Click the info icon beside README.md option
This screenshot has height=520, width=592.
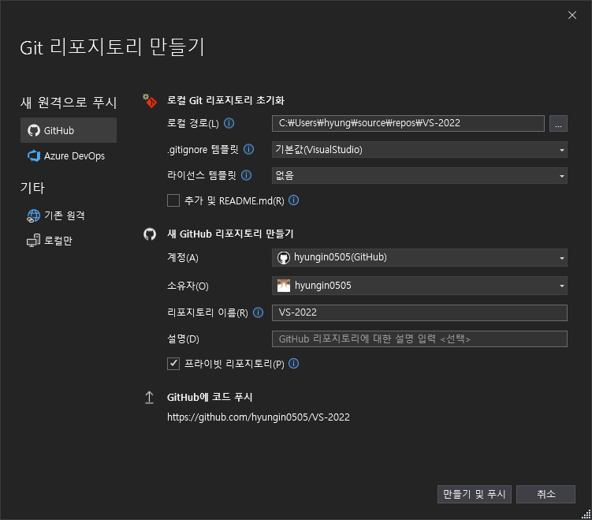(294, 200)
